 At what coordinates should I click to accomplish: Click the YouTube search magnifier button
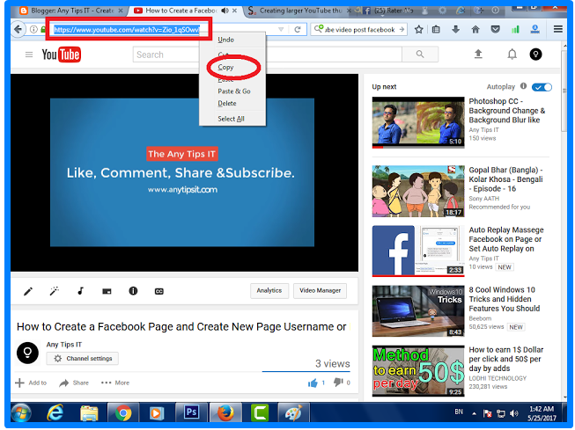coord(420,55)
